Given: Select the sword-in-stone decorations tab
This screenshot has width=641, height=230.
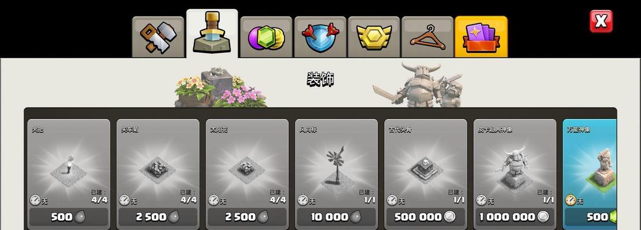Looking at the screenshot, I should [x=212, y=34].
